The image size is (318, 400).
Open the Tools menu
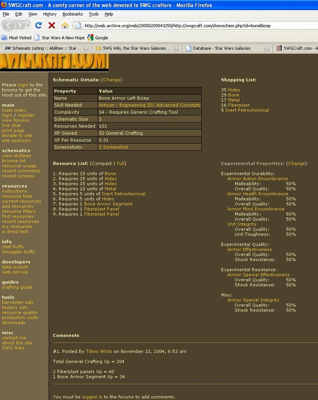[94, 14]
